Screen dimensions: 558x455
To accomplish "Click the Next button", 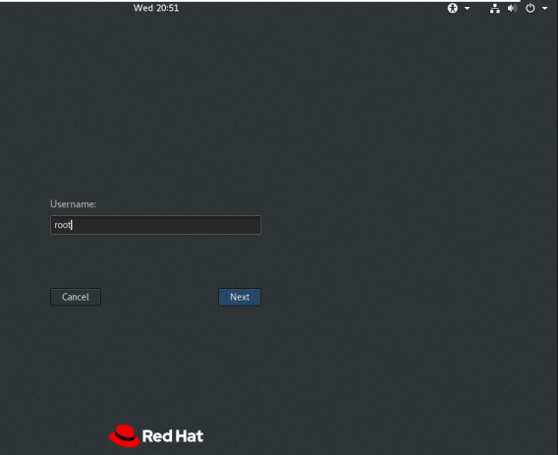I will pos(240,297).
